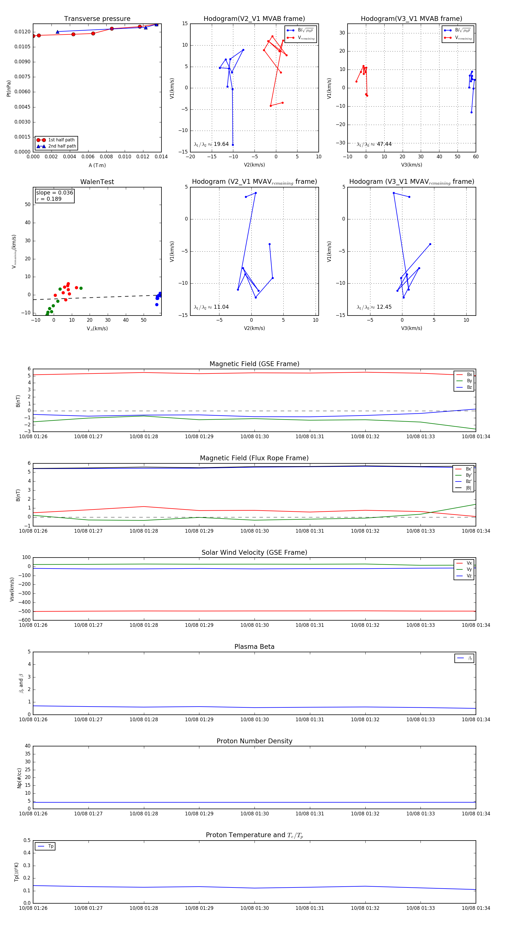Click the 'Hodogram (V3_V1 MVAV remaining frame)' title
The height and width of the screenshot is (933, 509).
(411, 182)
